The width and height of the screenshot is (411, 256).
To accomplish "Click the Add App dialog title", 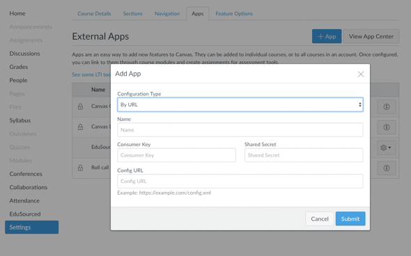I will 128,74.
